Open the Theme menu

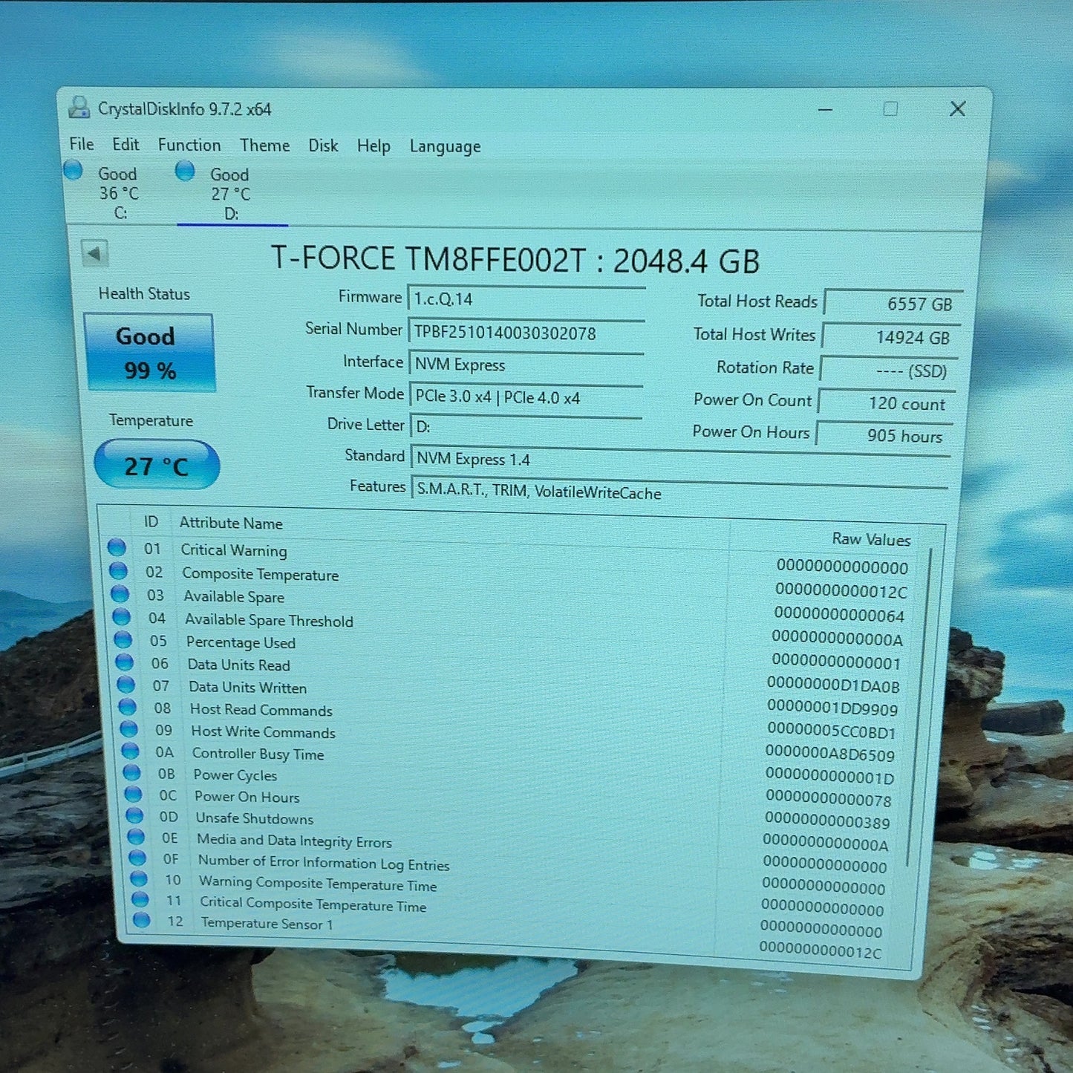pyautogui.click(x=264, y=145)
